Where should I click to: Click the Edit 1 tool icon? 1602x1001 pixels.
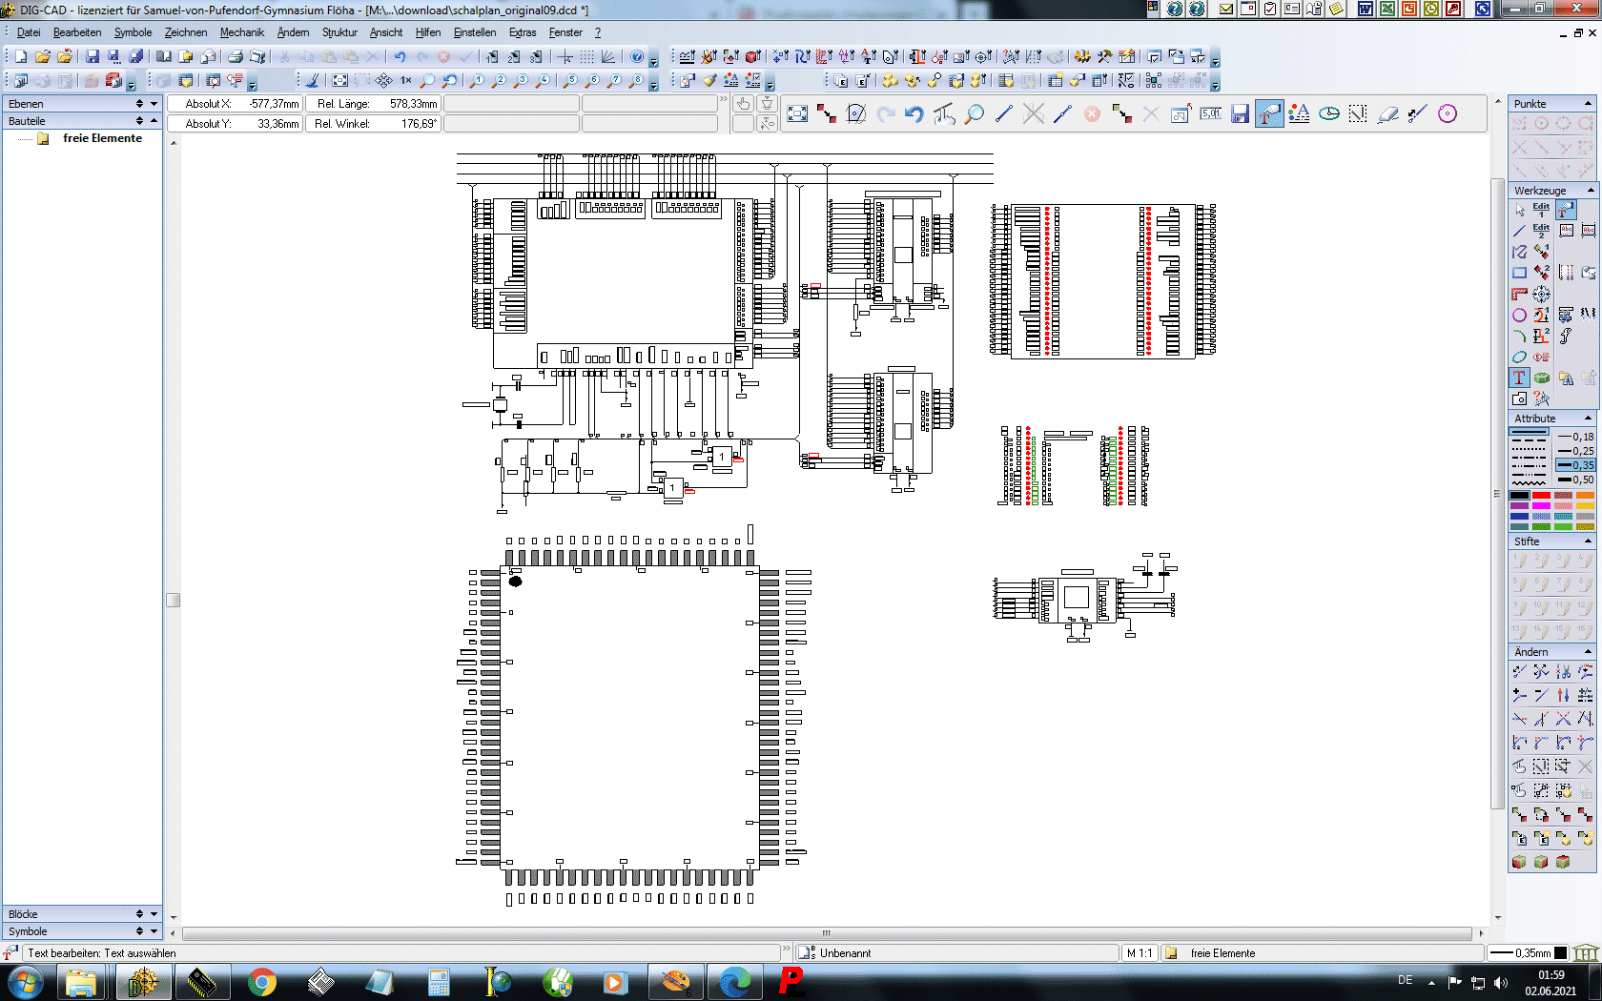[x=1542, y=210]
